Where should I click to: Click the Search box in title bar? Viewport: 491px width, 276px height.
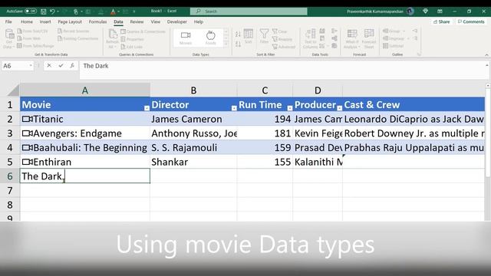tap(249, 11)
